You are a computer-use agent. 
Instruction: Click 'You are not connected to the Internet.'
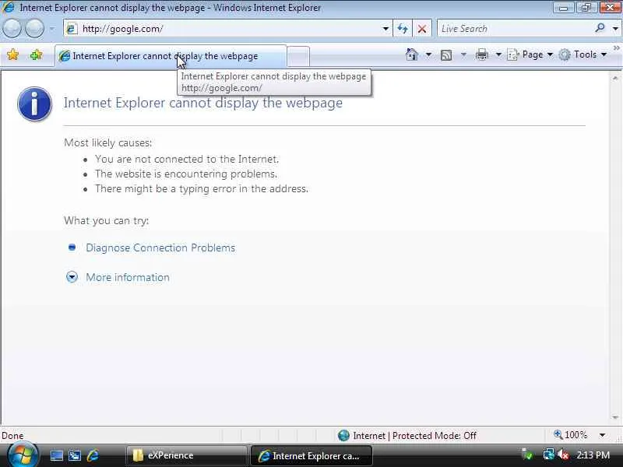pyautogui.click(x=187, y=160)
